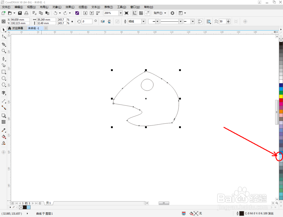283x217 pixels.
Task: Open the 对象(C) menu
Action: [57, 7]
